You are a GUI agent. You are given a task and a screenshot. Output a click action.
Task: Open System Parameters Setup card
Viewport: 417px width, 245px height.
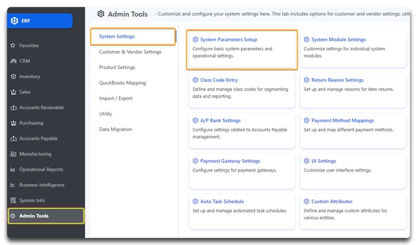point(241,50)
